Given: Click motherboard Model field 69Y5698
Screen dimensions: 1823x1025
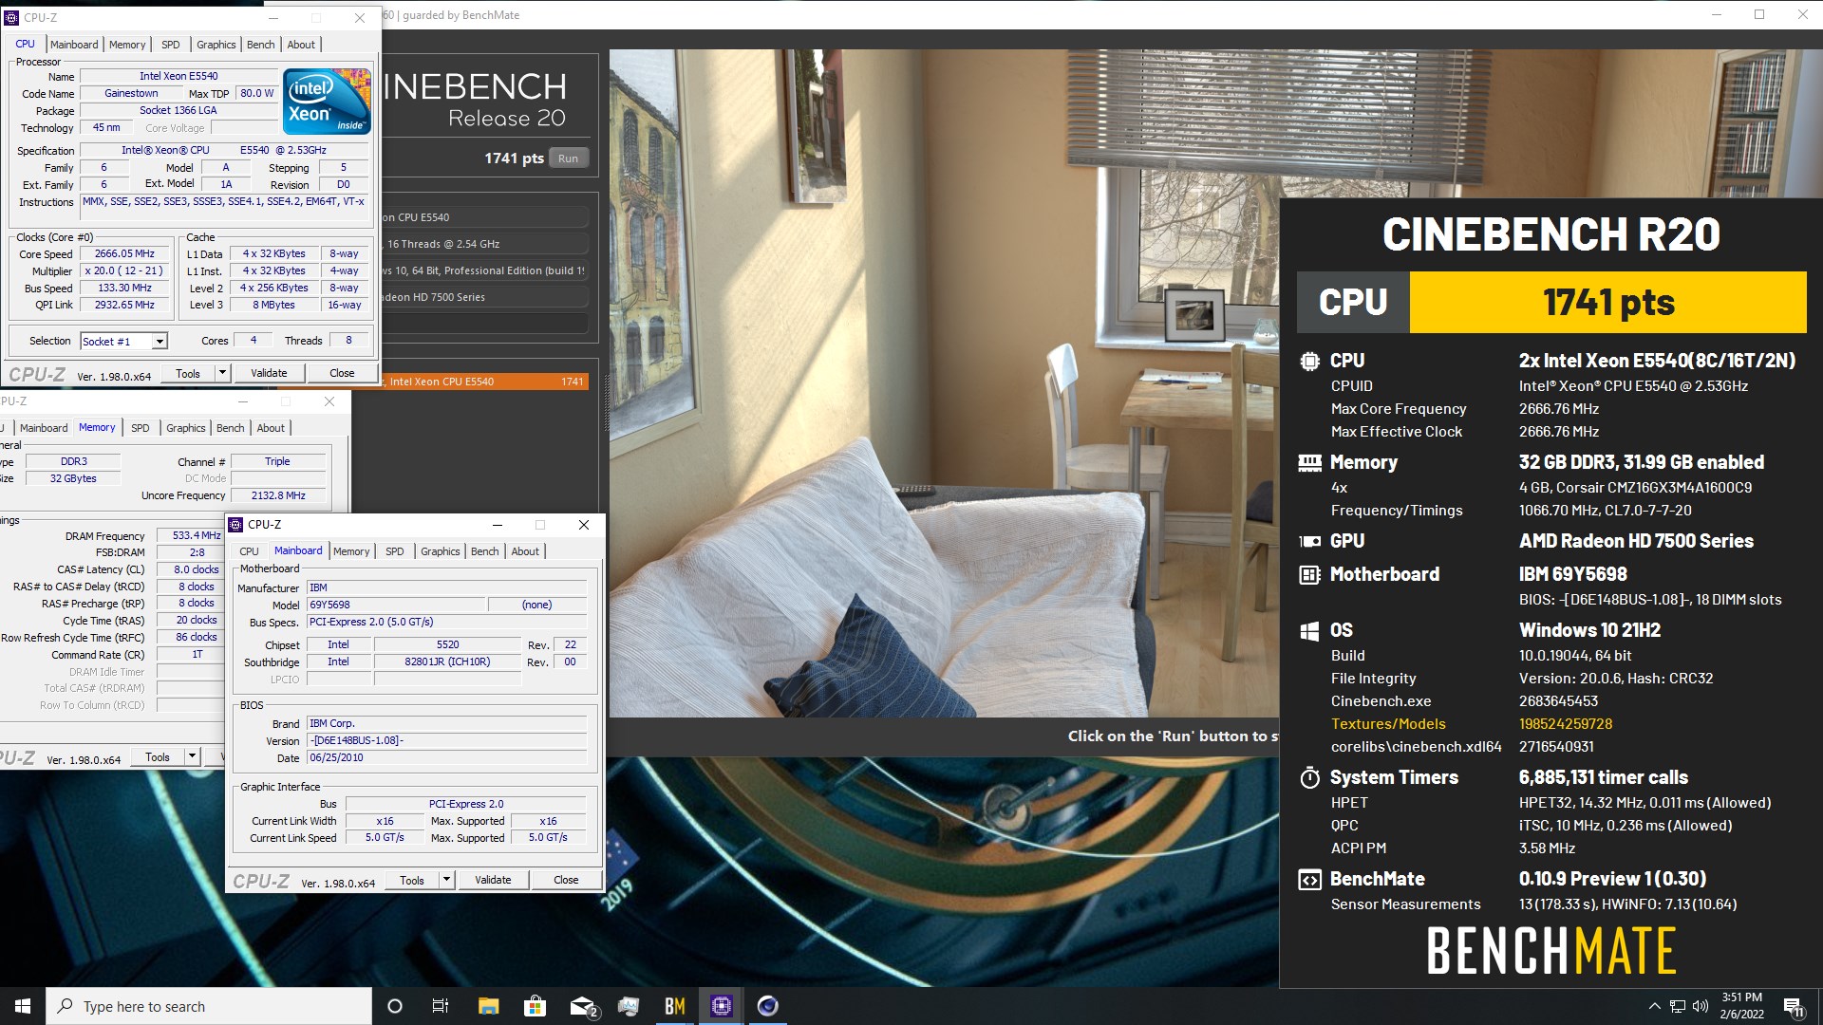Looking at the screenshot, I should click(x=396, y=605).
